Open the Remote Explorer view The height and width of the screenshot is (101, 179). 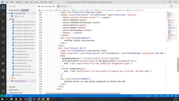[3, 35]
